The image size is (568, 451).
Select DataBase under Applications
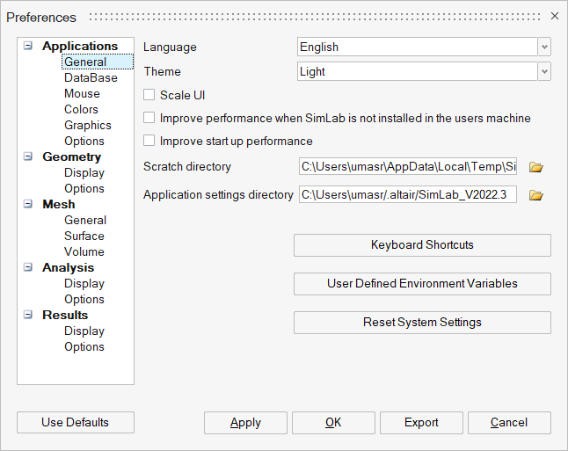point(91,78)
